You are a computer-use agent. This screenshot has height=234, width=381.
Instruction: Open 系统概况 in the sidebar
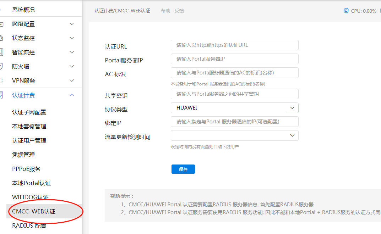point(23,10)
